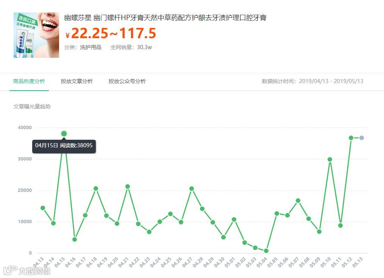Click the 04.19 data point

(x=106, y=216)
